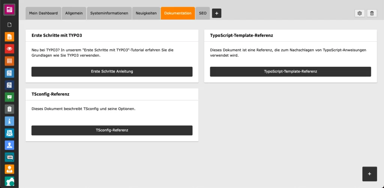This screenshot has height=188, width=384.
Task: Add a new dashboard tab with plus
Action: (216, 13)
